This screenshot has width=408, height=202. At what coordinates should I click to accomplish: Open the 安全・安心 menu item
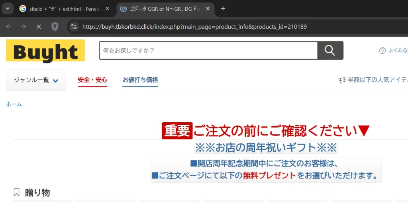coord(92,80)
